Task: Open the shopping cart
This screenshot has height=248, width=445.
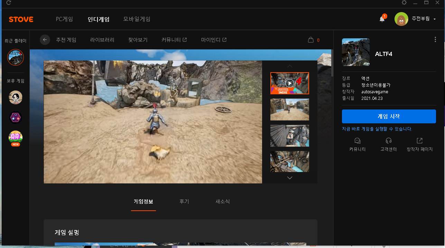Action: click(311, 40)
